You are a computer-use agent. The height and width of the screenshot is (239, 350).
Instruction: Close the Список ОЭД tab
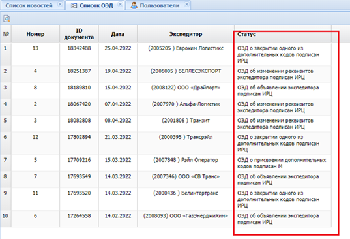(120, 5)
